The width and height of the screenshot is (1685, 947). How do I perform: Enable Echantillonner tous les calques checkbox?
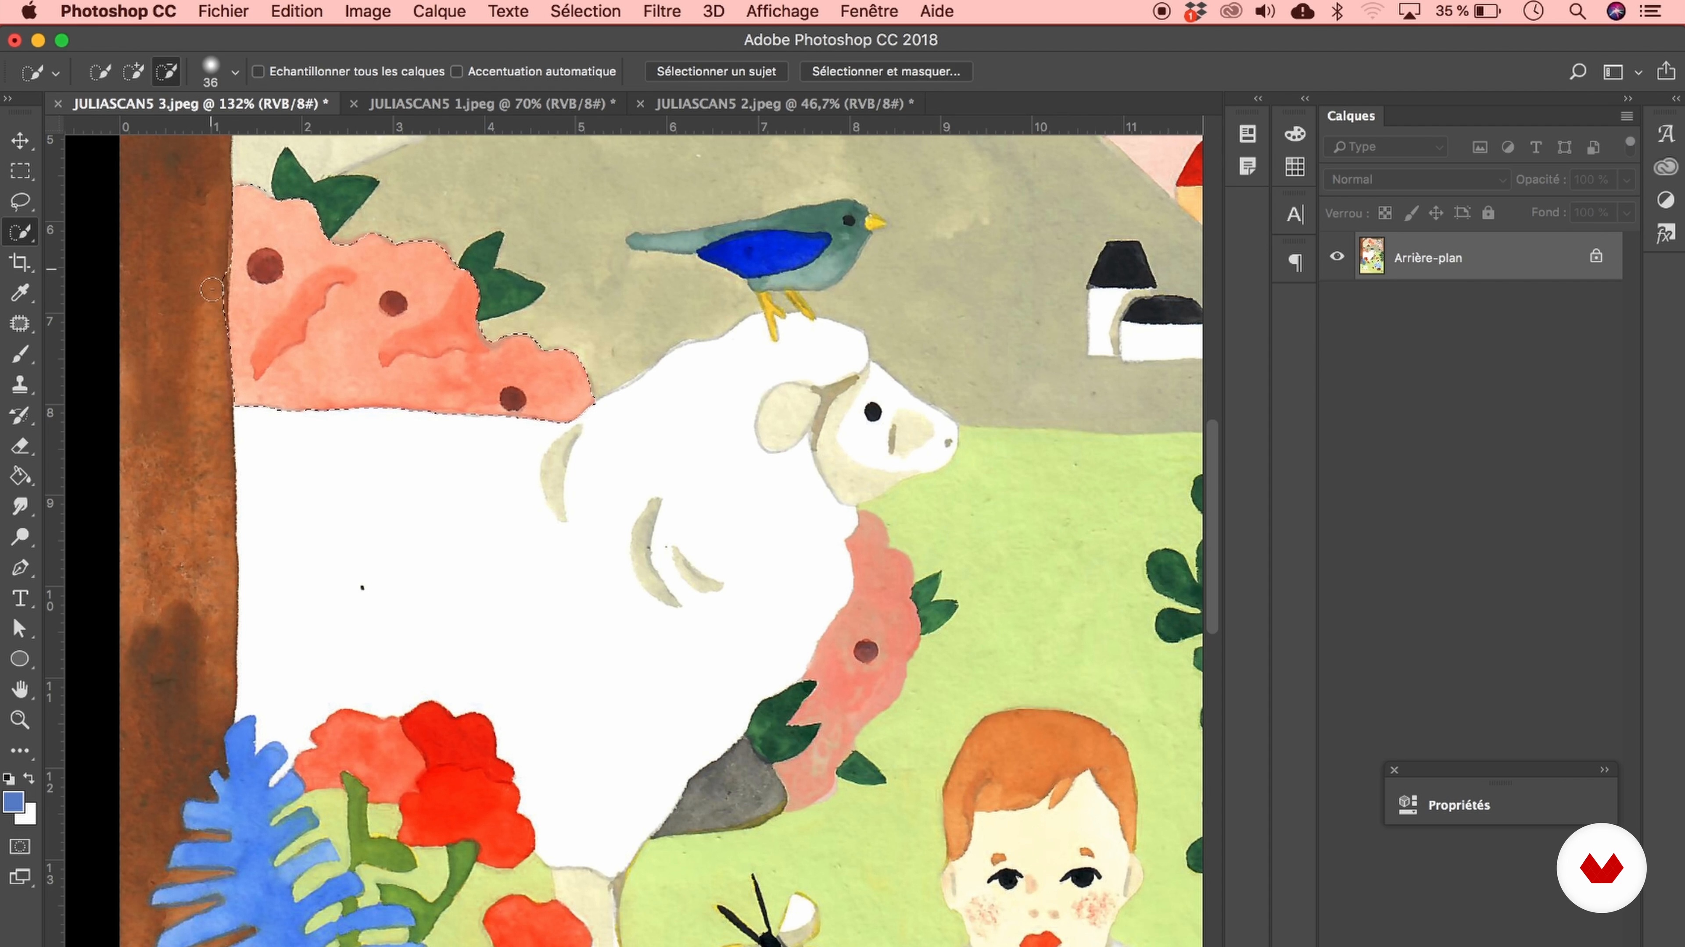(258, 71)
